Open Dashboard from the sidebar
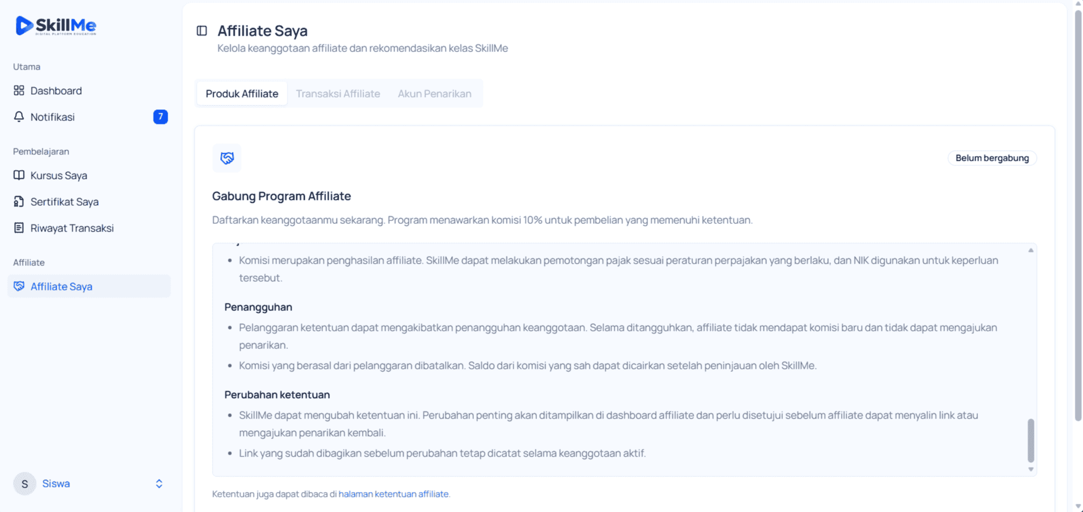The height and width of the screenshot is (512, 1083). (x=89, y=91)
